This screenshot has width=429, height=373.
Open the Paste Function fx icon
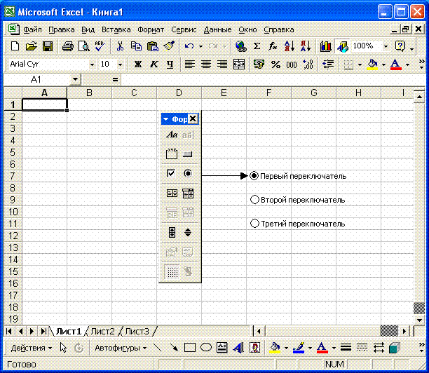point(273,46)
